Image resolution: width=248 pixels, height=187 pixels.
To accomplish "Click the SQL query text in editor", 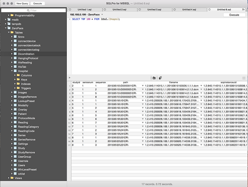I will point(96,19).
